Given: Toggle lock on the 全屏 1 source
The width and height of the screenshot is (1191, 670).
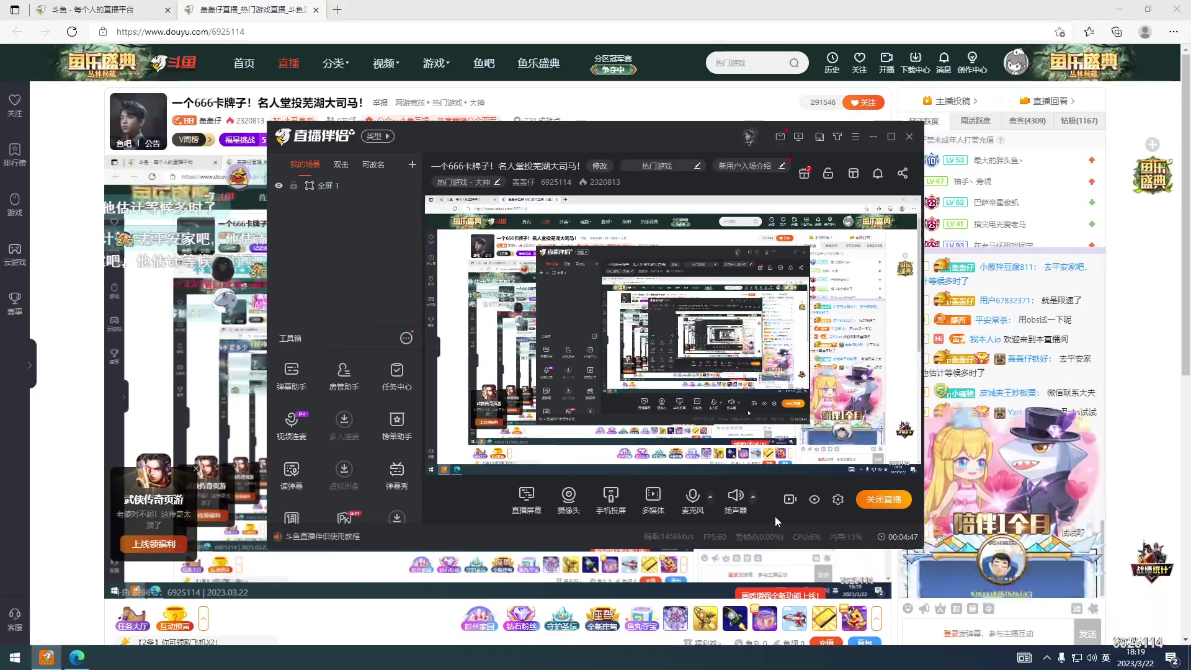Looking at the screenshot, I should (293, 185).
